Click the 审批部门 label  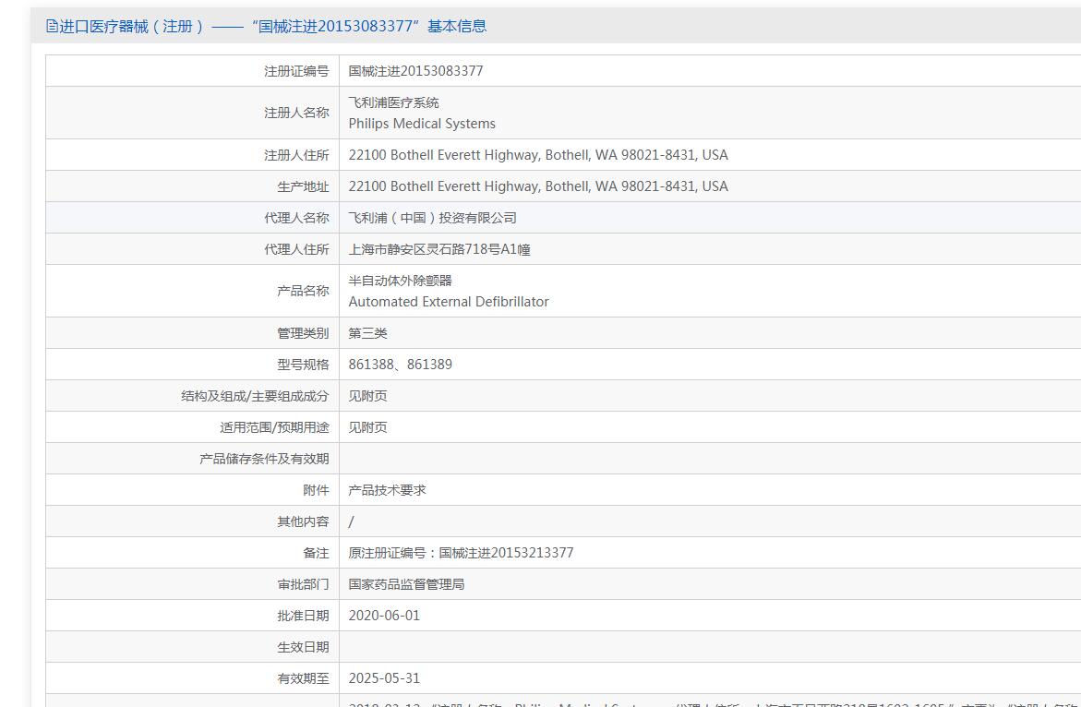[304, 584]
